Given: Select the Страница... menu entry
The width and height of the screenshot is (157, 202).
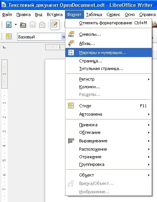Looking at the screenshot, I should point(109,61).
